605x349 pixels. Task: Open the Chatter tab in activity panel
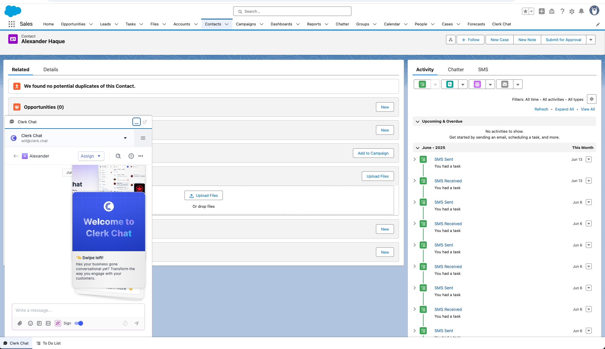456,70
